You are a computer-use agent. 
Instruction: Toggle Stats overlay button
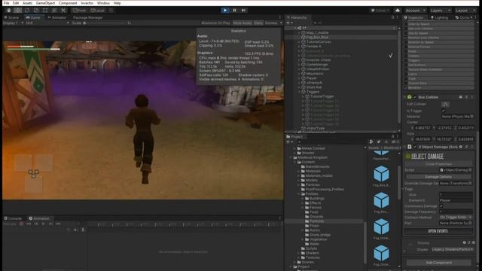pos(258,23)
